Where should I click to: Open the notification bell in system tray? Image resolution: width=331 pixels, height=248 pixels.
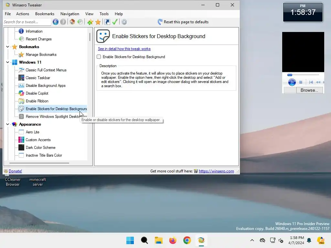click(x=309, y=240)
